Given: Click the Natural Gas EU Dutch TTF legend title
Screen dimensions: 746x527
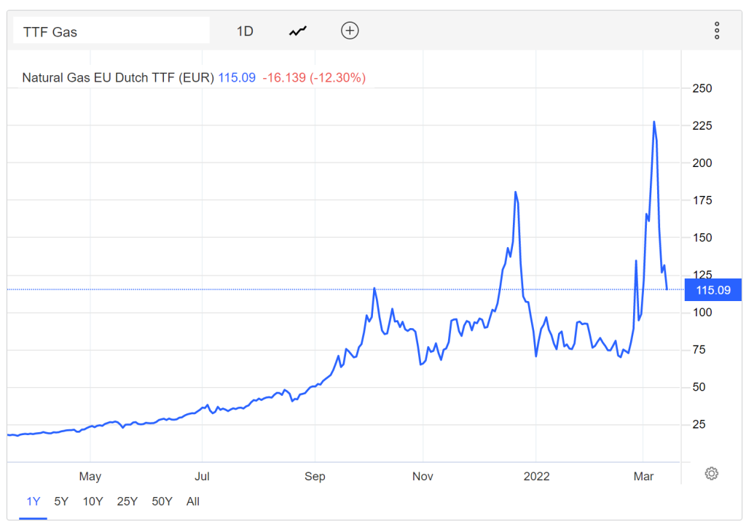Looking at the screenshot, I should pos(118,77).
